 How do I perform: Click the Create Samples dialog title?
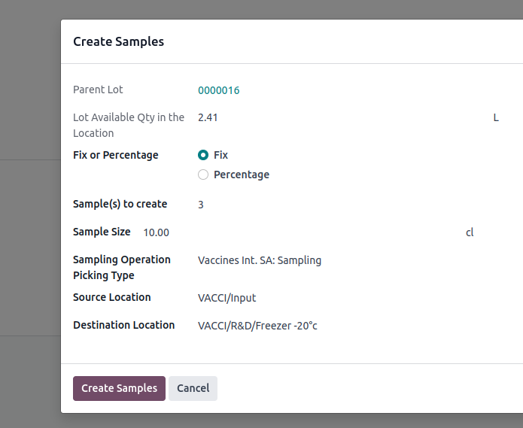point(118,42)
